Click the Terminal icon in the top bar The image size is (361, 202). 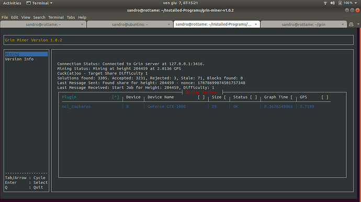[28, 3]
